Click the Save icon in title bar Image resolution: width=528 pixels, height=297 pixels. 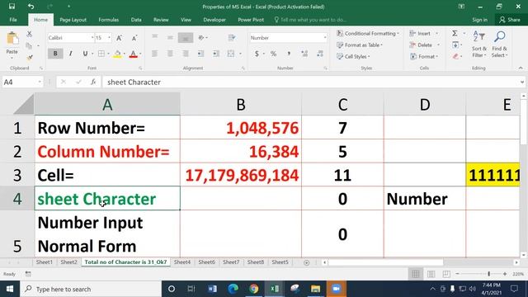12,7
